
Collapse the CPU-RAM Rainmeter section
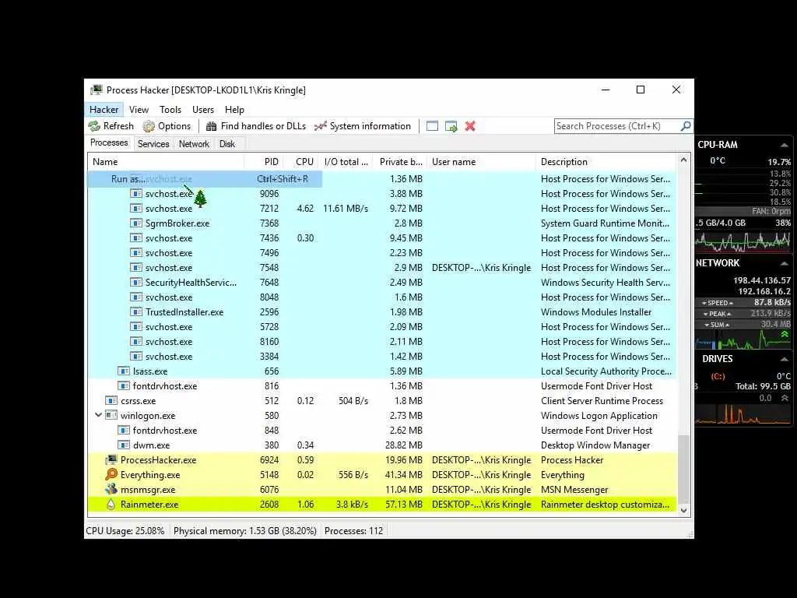tap(785, 146)
